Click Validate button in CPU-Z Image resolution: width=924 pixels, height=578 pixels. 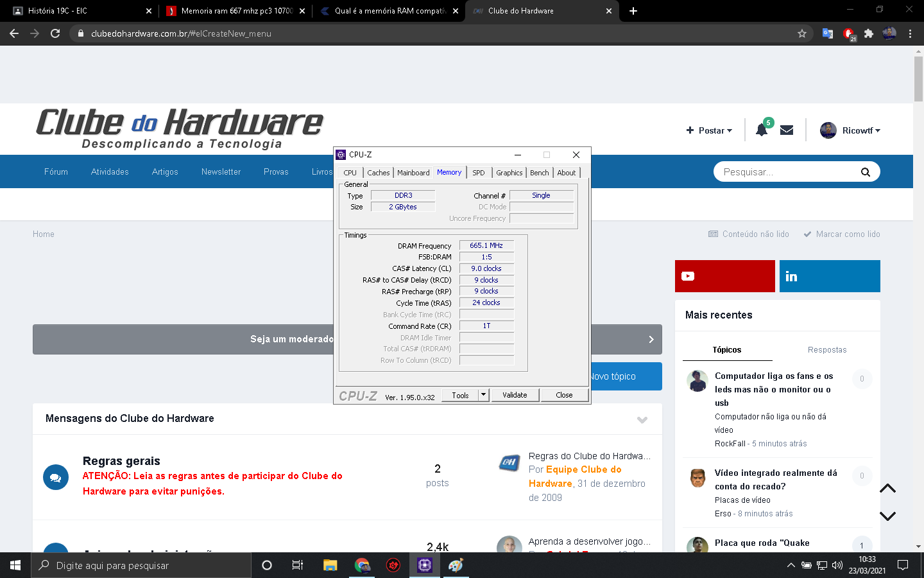(515, 395)
